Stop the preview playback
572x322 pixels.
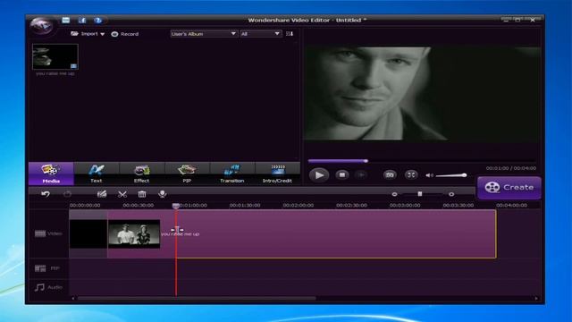pyautogui.click(x=342, y=175)
